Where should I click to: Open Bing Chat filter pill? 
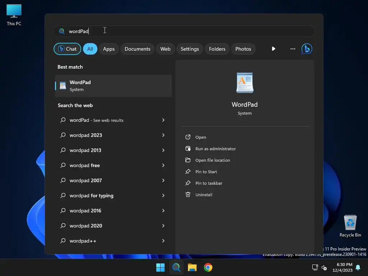click(67, 49)
